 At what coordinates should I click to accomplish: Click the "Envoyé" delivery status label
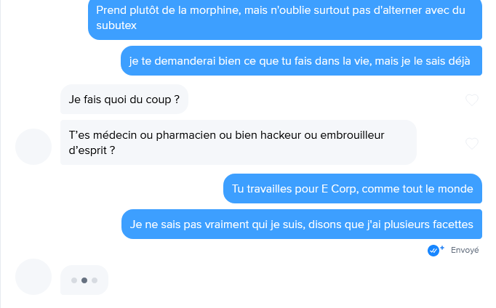(465, 250)
